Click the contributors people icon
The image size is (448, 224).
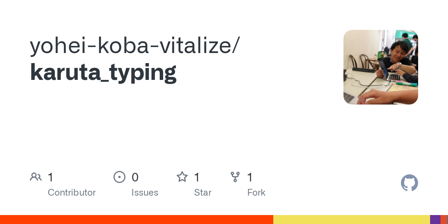[36, 177]
